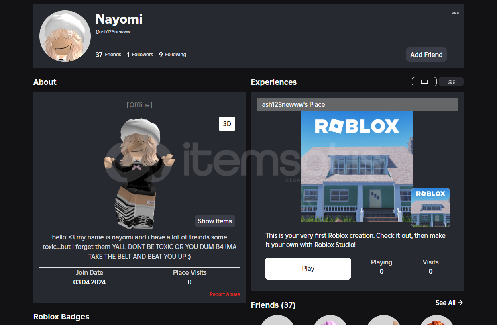Click the small Roblox experience icon thumbnail
The width and height of the screenshot is (497, 325).
pyautogui.click(x=431, y=207)
